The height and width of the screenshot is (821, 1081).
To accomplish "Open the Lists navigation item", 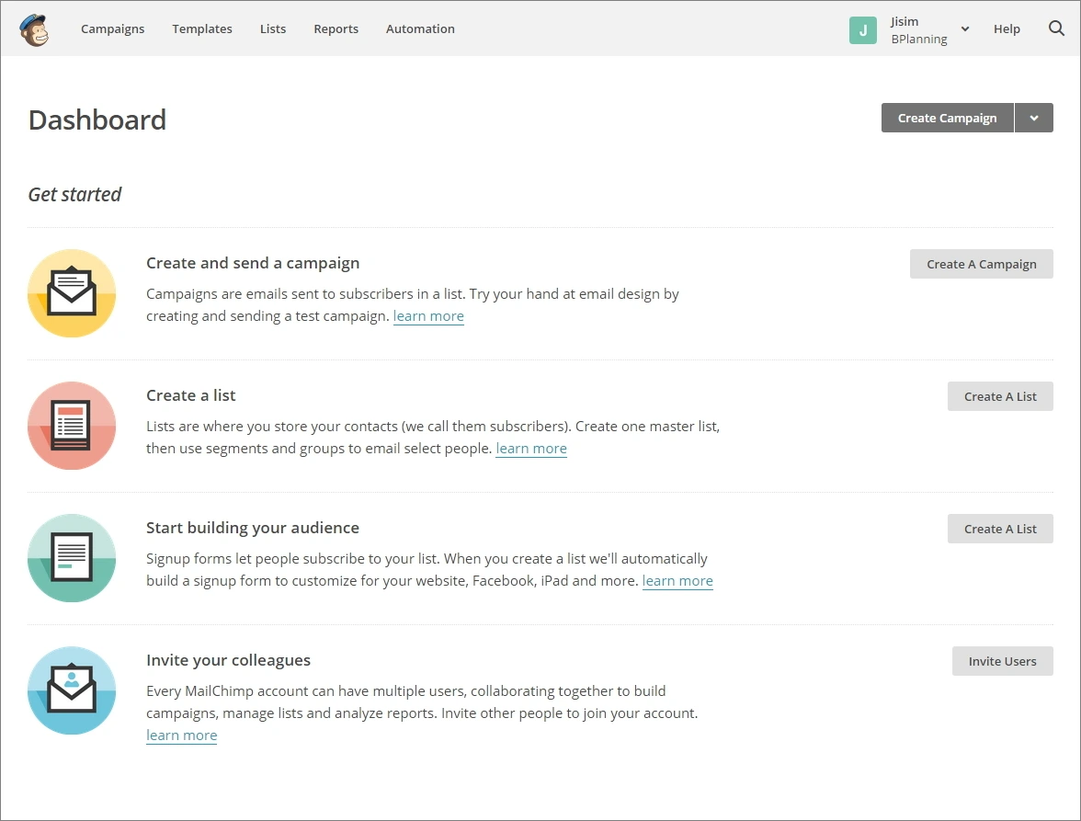I will pyautogui.click(x=273, y=29).
